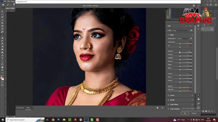Viewport: 218px width, 122px height.
Task: Toggle visibility of the Curve panel edits
Action: click(x=192, y=96)
